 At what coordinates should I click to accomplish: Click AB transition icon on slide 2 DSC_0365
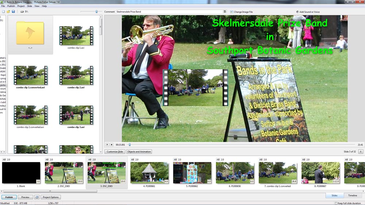[x=47, y=159]
